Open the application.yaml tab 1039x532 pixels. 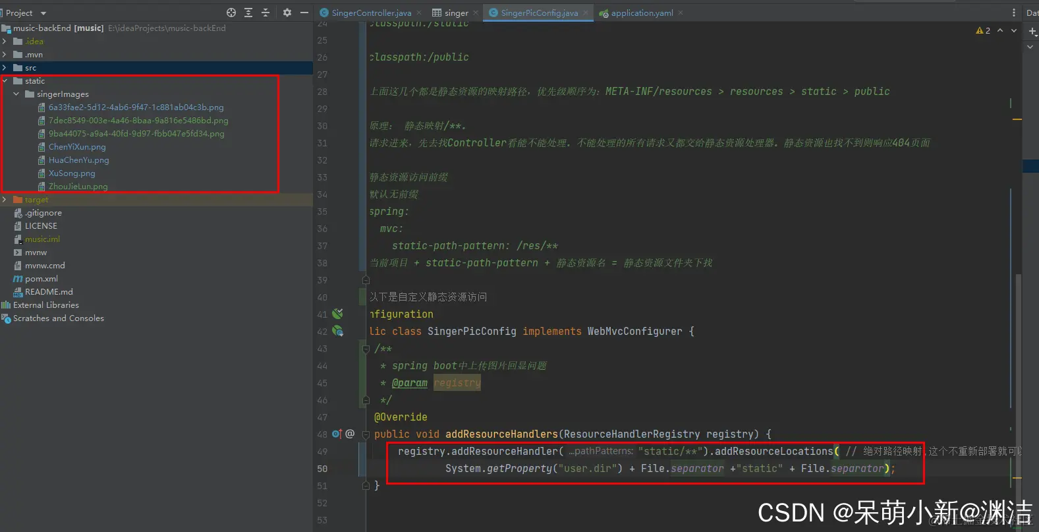[x=642, y=13]
